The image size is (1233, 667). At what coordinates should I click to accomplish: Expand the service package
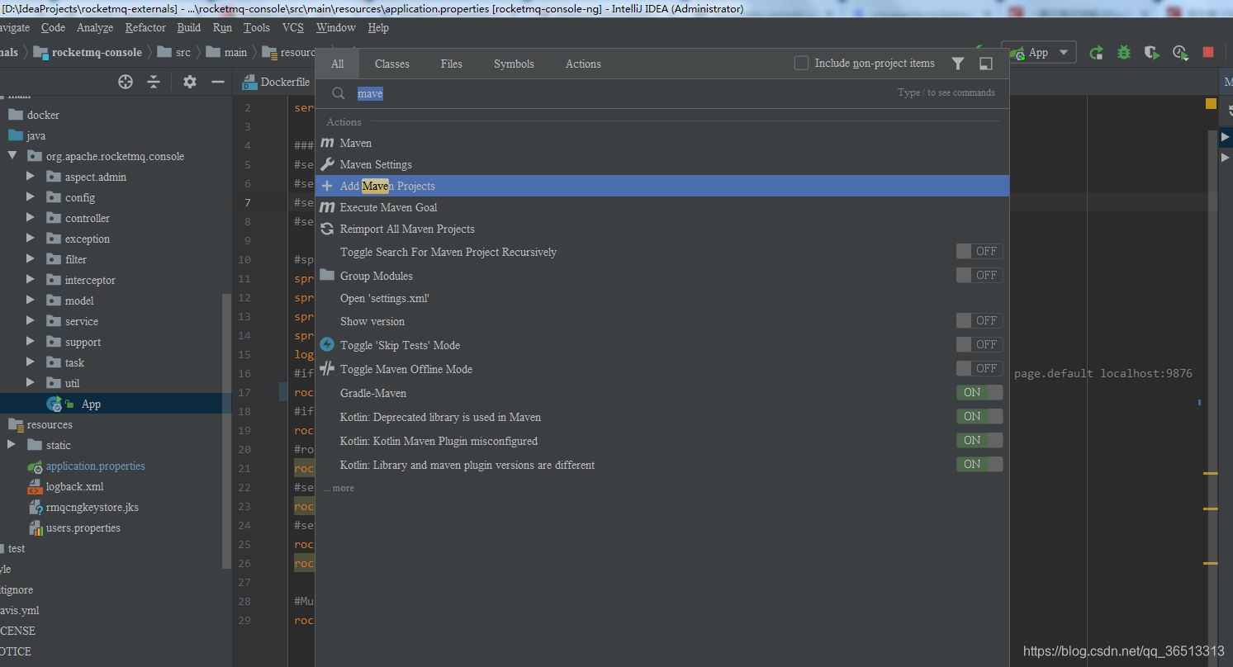tap(31, 320)
